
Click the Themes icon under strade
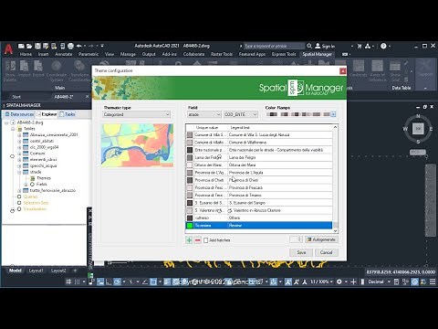click(x=32, y=178)
